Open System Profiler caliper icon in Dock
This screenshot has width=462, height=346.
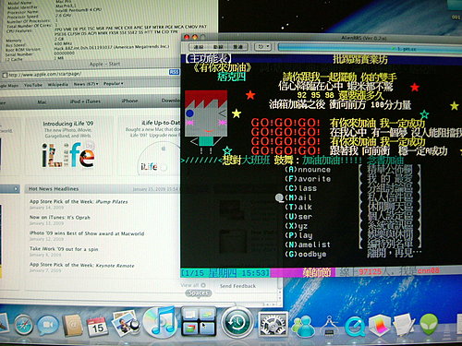tap(329, 326)
